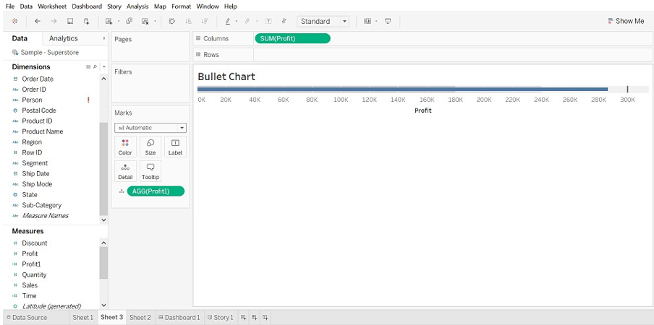This screenshot has height=325, width=654.
Task: Open the Label card on Marks
Action: [x=175, y=147]
